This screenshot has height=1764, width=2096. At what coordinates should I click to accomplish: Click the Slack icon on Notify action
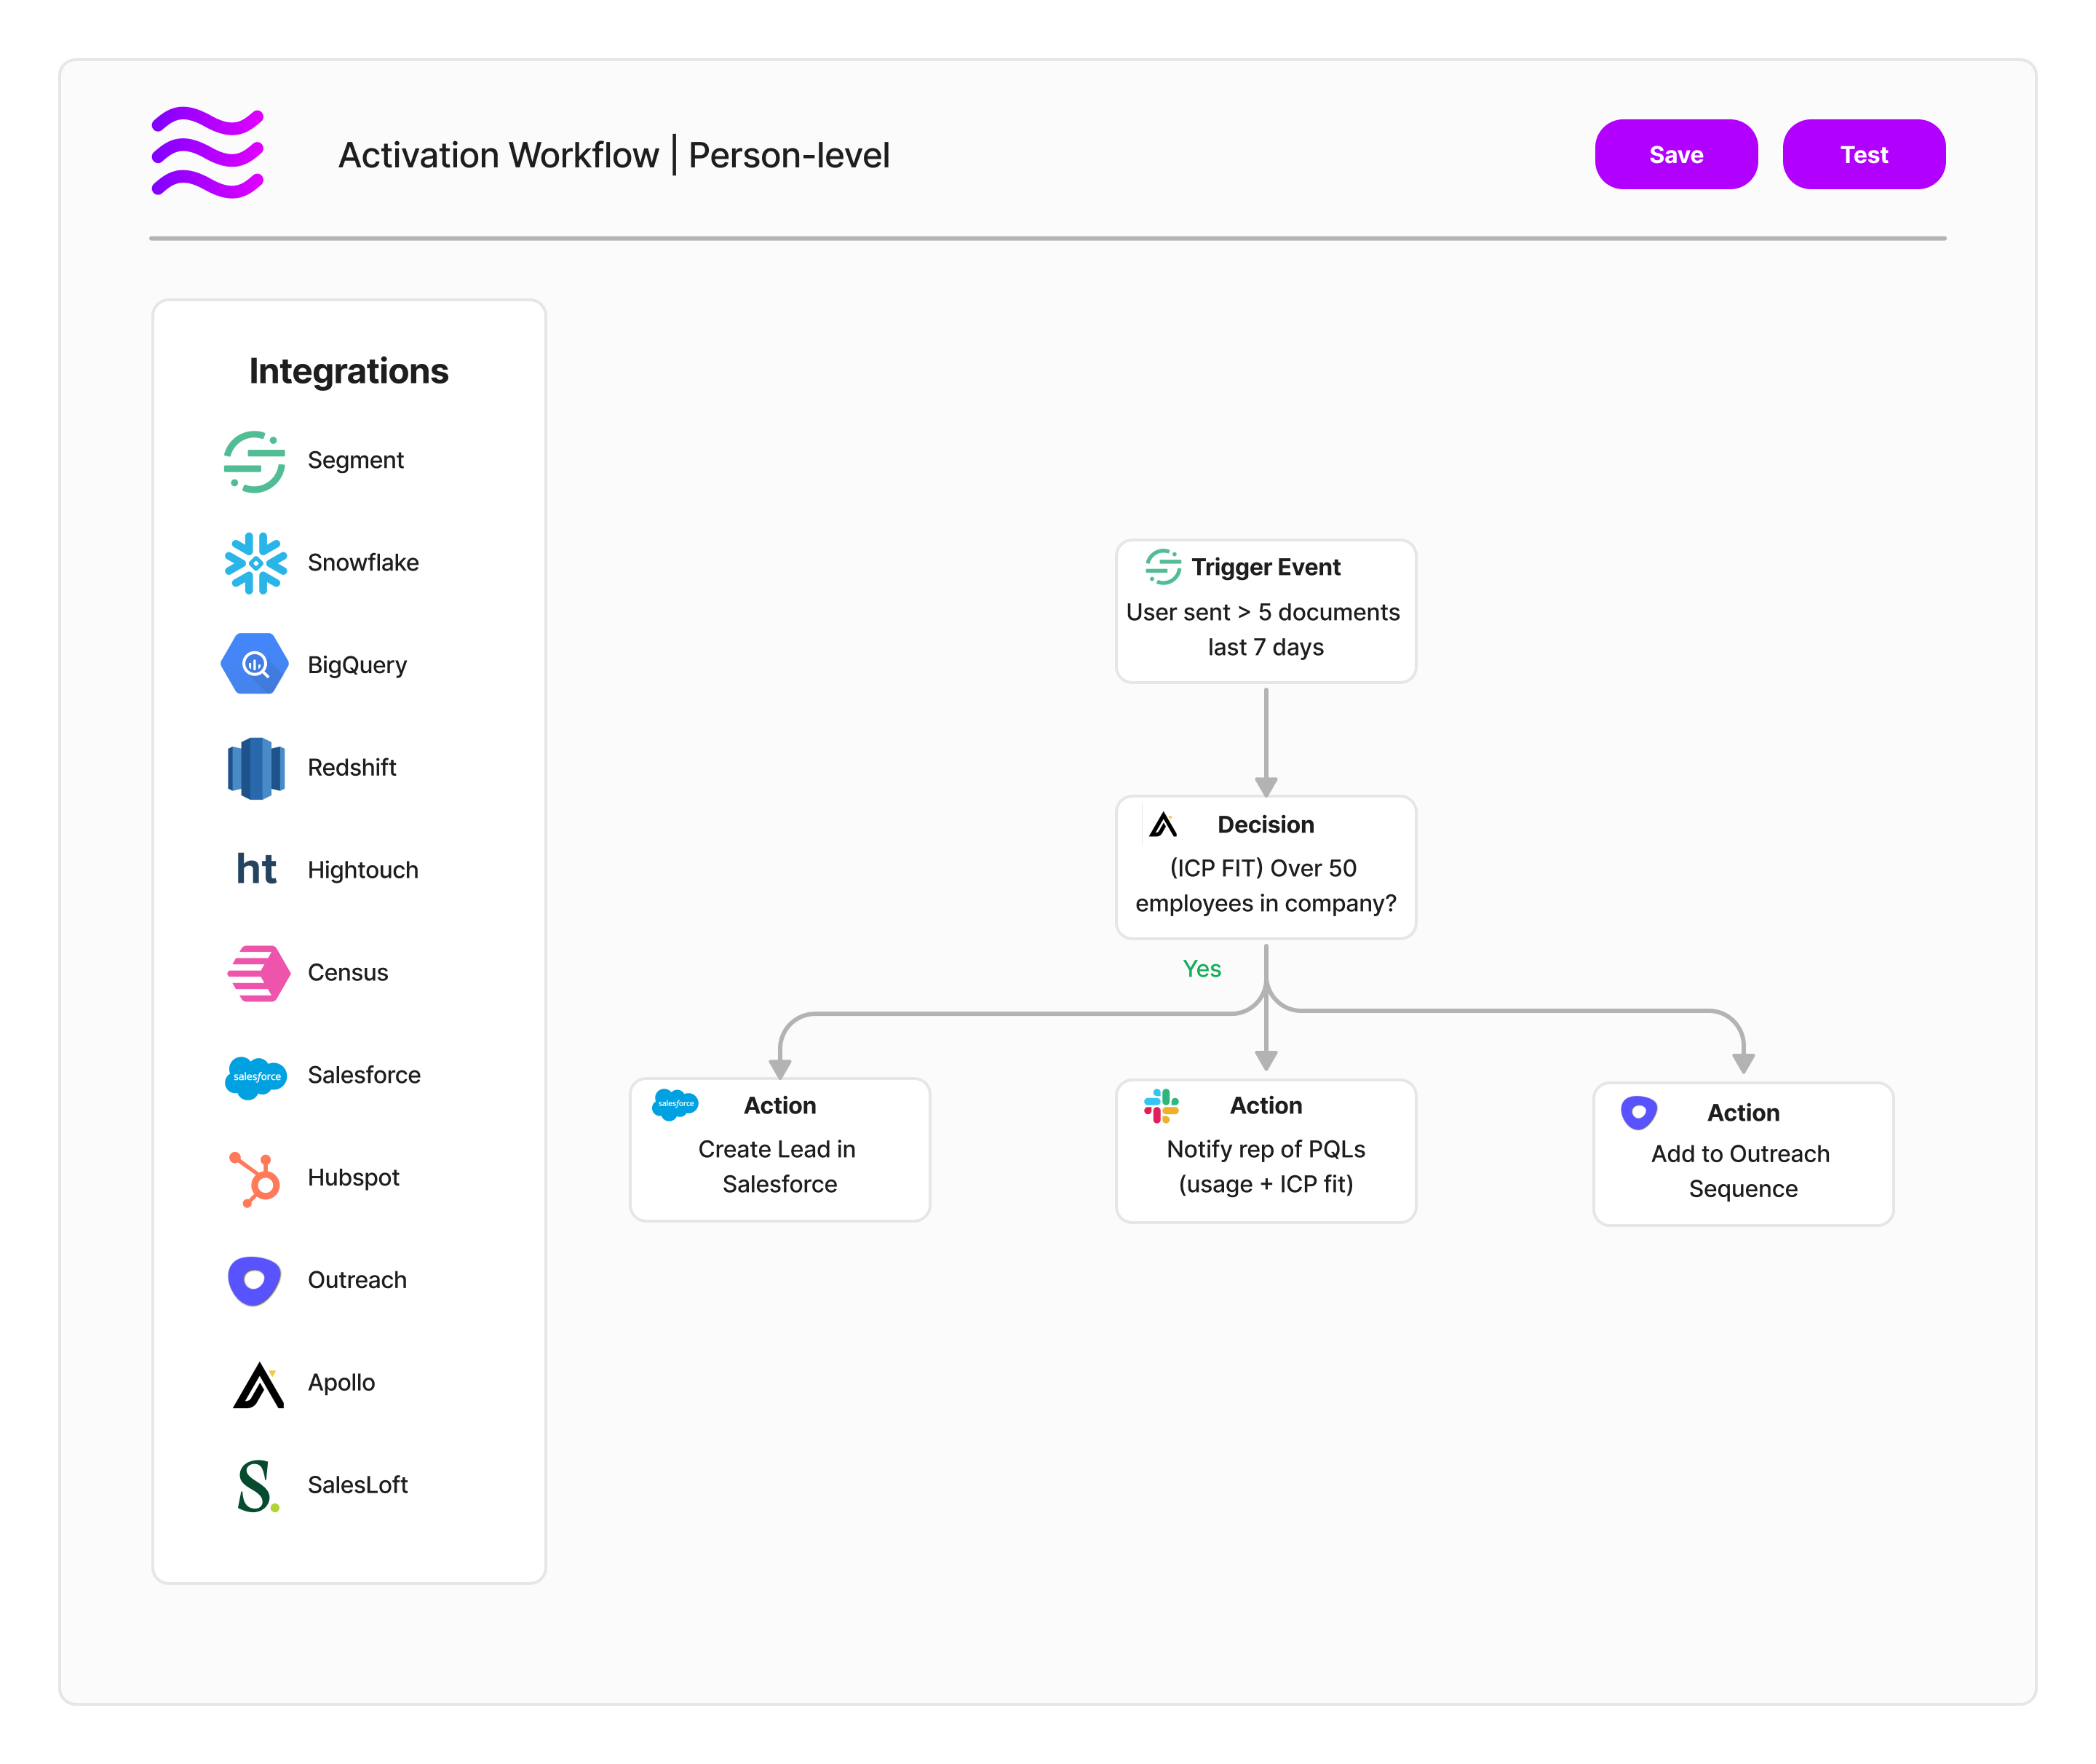pos(1161,1106)
